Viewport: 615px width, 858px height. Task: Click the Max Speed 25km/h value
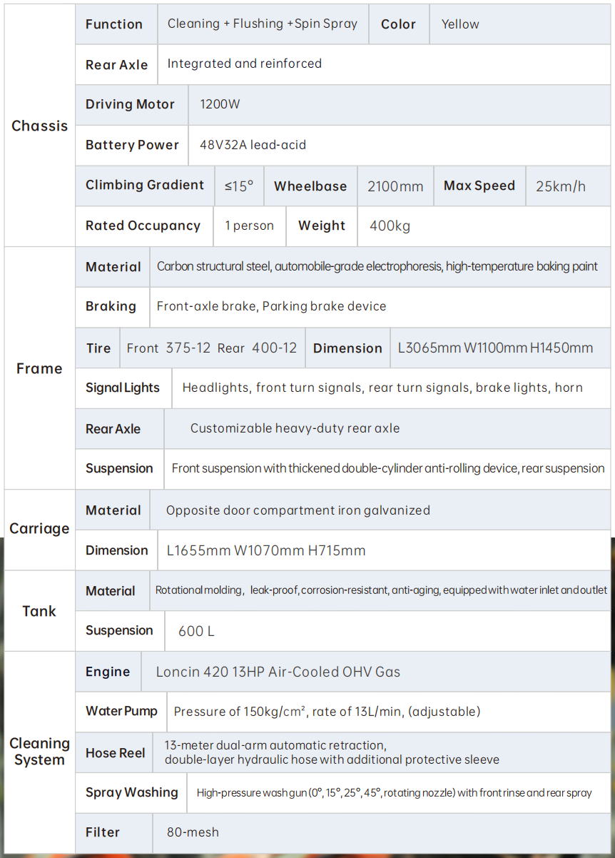[561, 186]
